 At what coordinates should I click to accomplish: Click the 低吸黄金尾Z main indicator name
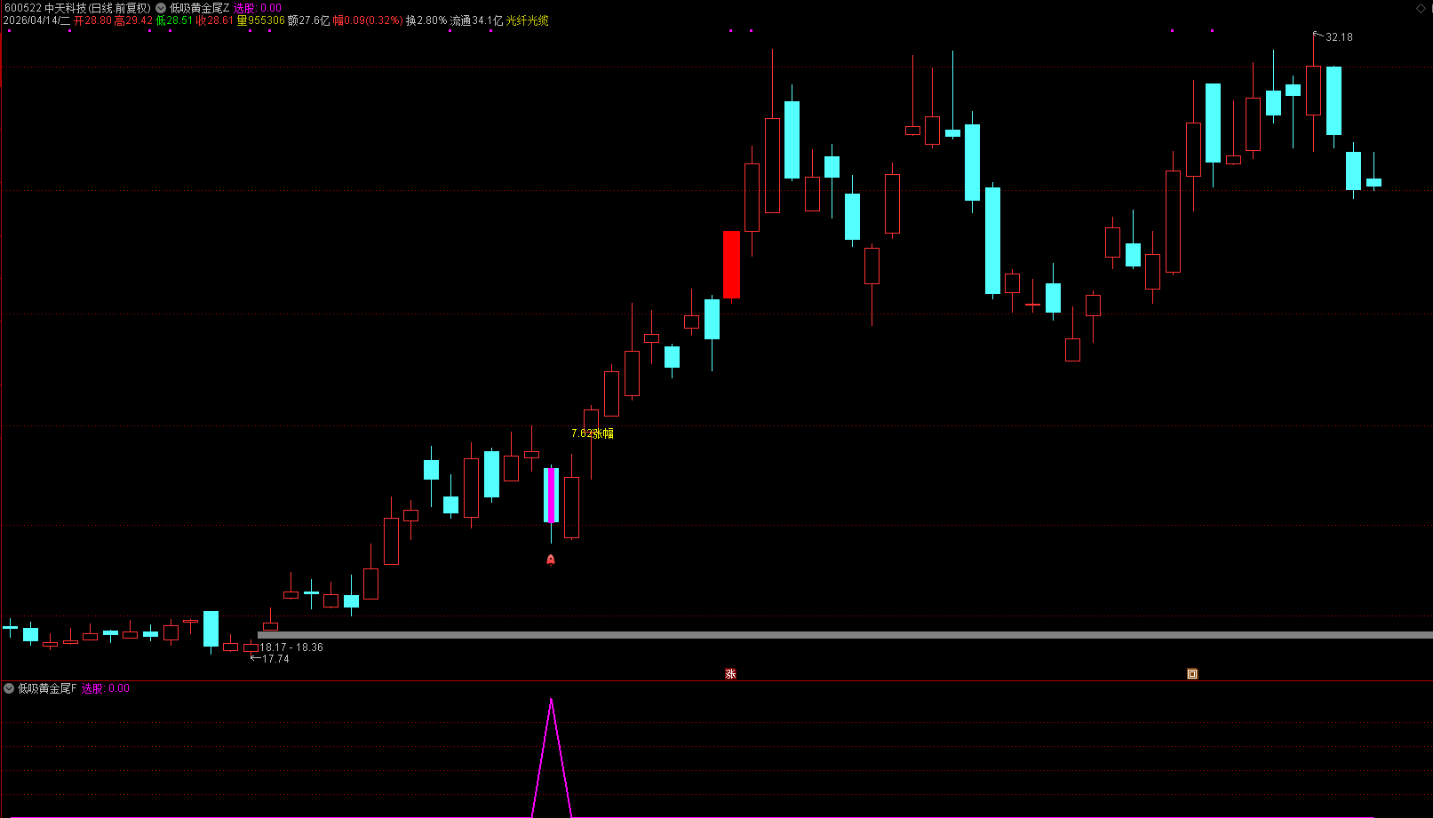[x=200, y=8]
